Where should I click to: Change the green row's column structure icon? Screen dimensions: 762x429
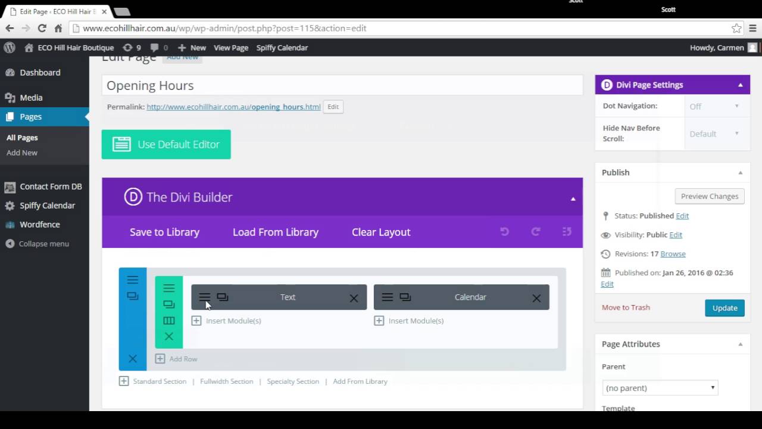pyautogui.click(x=169, y=321)
